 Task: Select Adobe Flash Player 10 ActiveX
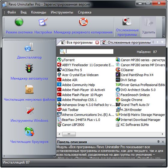coord(81,90)
